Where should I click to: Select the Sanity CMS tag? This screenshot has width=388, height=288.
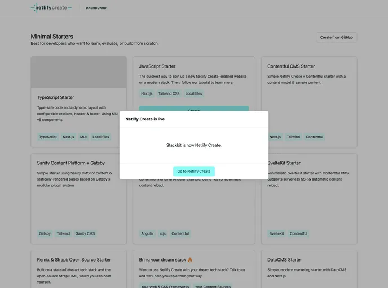point(85,233)
